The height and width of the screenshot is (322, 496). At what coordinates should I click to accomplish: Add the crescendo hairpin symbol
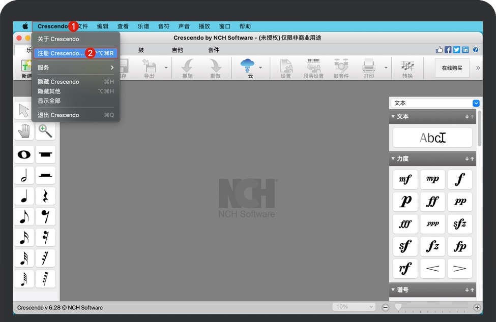point(432,269)
